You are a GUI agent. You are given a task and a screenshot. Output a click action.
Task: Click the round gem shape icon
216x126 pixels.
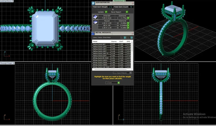pyautogui.click(x=95, y=22)
